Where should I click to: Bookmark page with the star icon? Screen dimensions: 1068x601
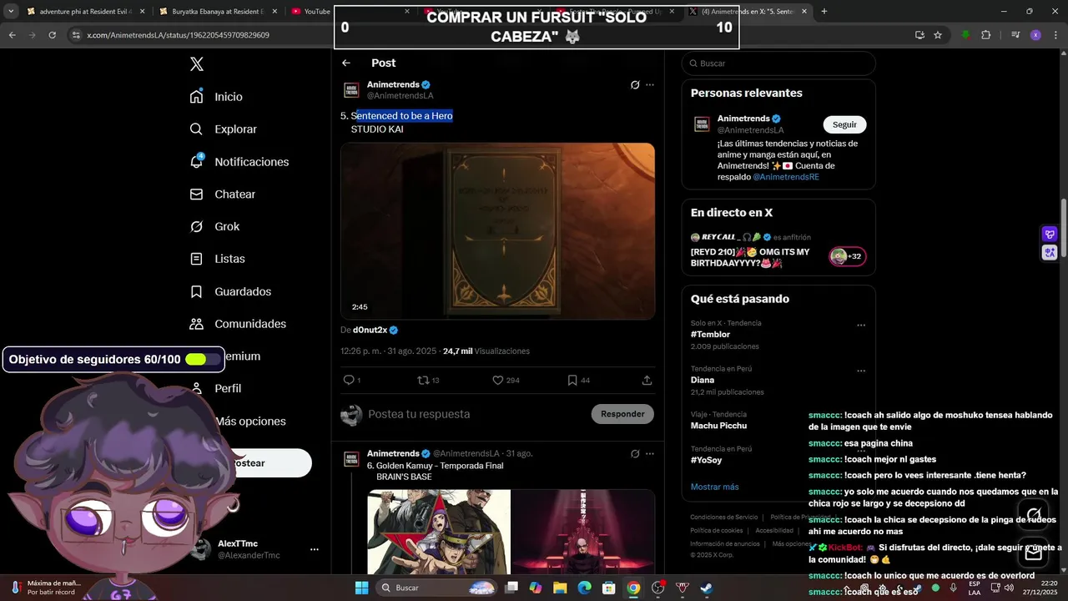point(938,35)
